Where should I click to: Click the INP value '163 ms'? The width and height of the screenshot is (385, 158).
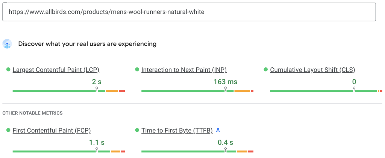[226, 82]
